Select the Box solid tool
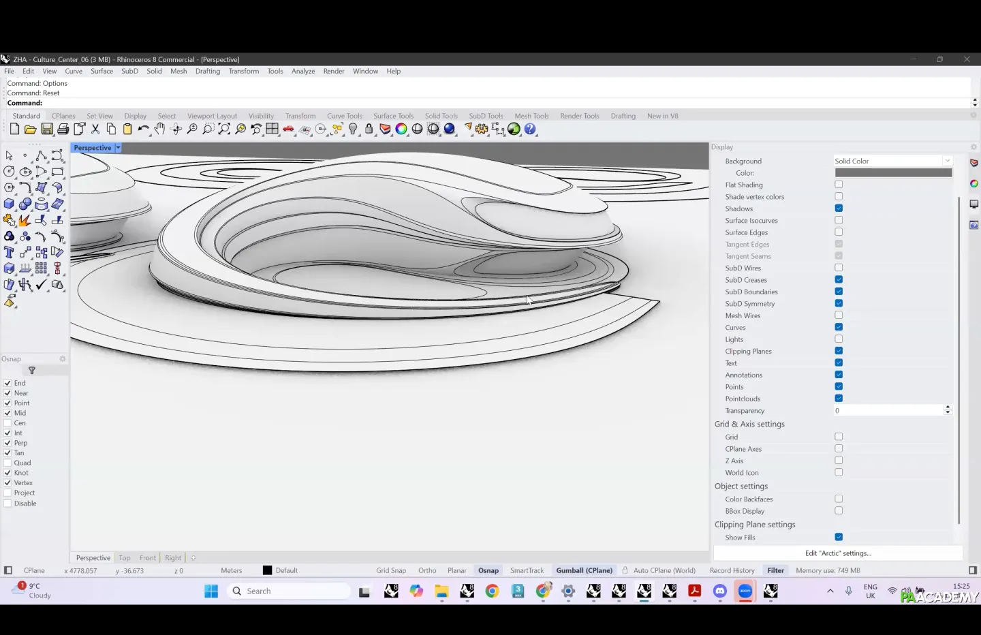This screenshot has width=981, height=635. pos(9,204)
